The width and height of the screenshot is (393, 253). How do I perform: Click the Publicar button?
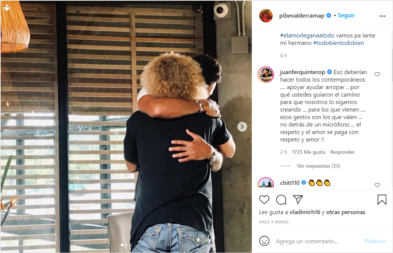375,241
